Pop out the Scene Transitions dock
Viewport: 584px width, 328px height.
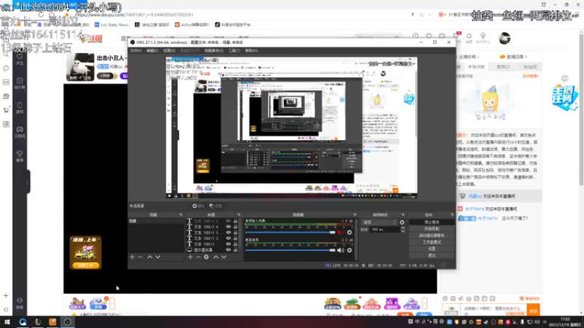[x=403, y=214]
